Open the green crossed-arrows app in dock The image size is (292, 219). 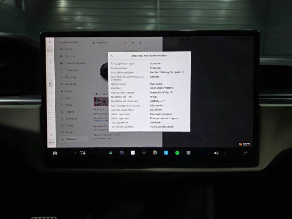(110, 153)
